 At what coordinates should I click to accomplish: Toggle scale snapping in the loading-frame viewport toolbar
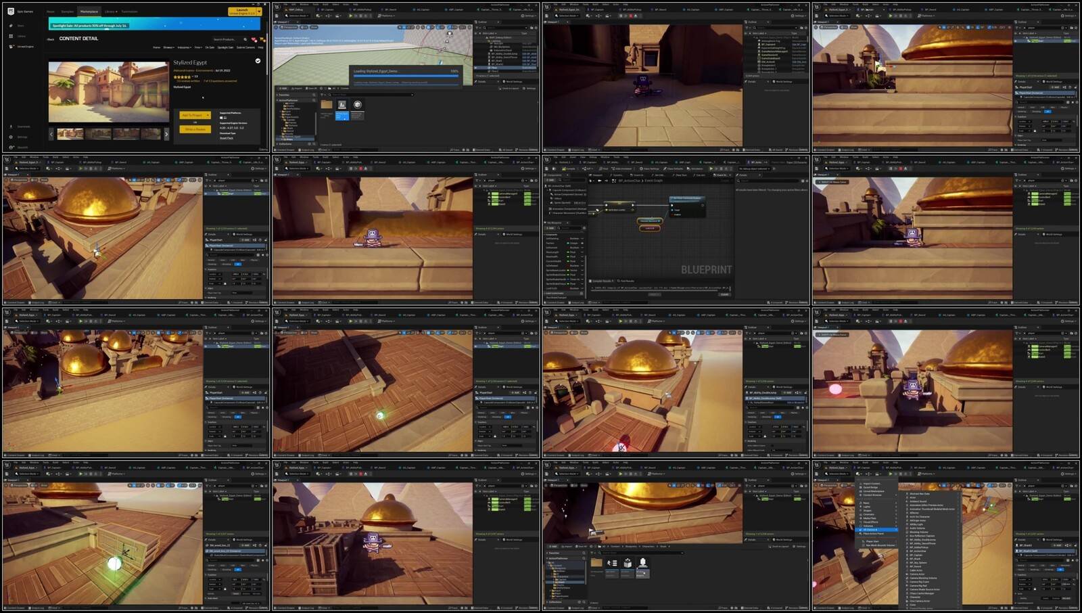[451, 27]
